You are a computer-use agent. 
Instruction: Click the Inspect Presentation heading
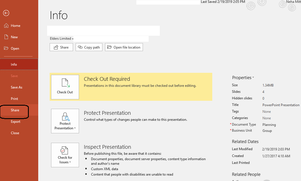108,147
